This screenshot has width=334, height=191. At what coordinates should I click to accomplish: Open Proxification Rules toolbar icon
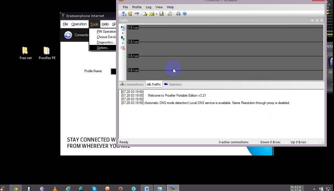[x=130, y=14]
